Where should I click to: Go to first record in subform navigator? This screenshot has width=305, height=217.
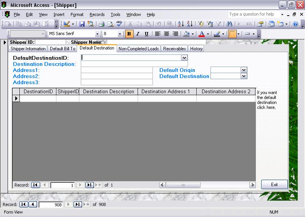pos(35,185)
